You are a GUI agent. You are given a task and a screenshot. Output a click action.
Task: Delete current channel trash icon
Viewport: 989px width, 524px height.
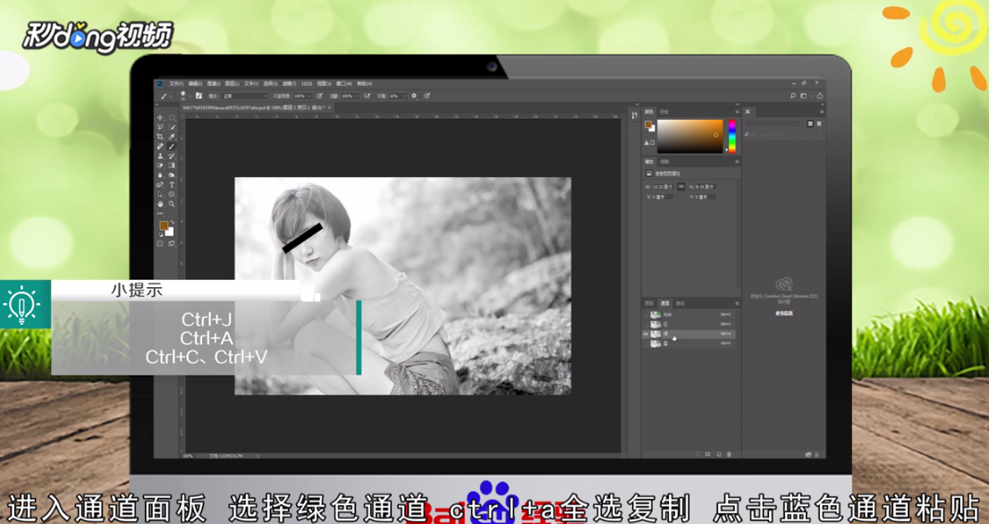pyautogui.click(x=729, y=454)
